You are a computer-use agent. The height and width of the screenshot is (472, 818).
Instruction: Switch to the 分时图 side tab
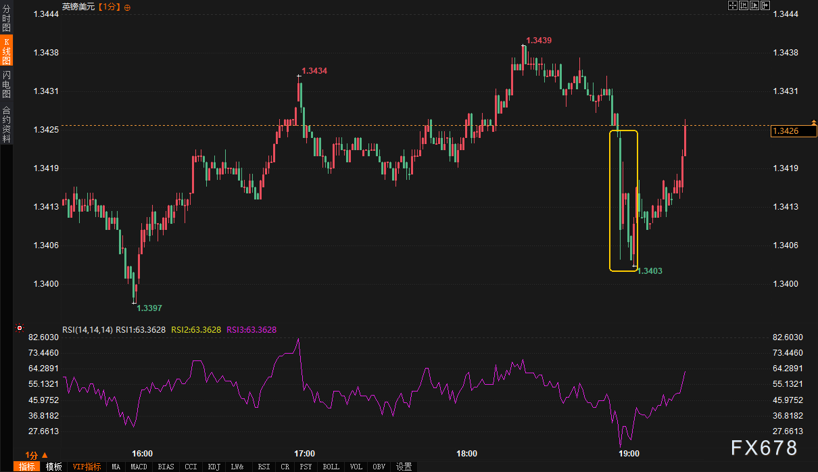[6, 18]
